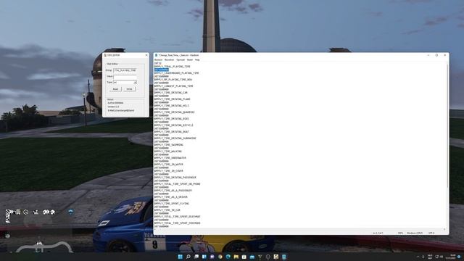This screenshot has width=464, height=261.
Task: Click the MPPLY_TIME_DRIVING_PLANE line
Action: (x=173, y=99)
